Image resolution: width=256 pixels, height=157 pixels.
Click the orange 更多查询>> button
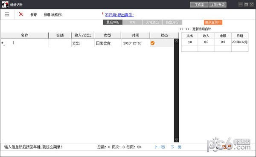point(213,22)
